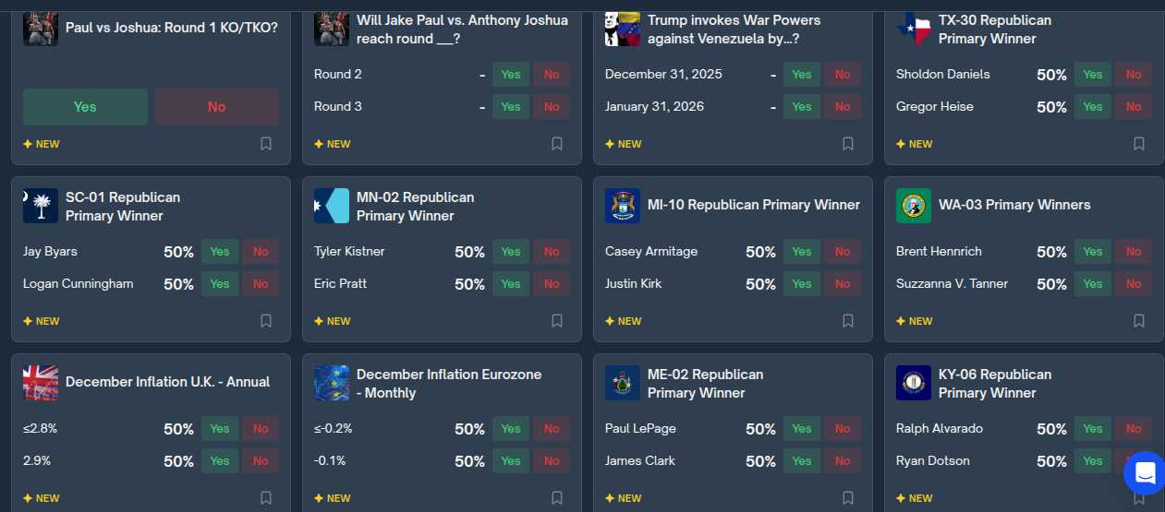Bookmark the TX-30 Republican Primary market
Screen dimensions: 1165x512
click(1139, 144)
